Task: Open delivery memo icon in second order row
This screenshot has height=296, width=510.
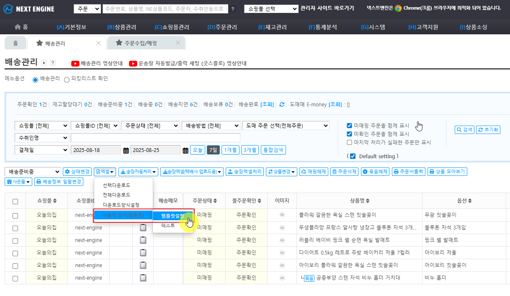Action: pyautogui.click(x=143, y=227)
